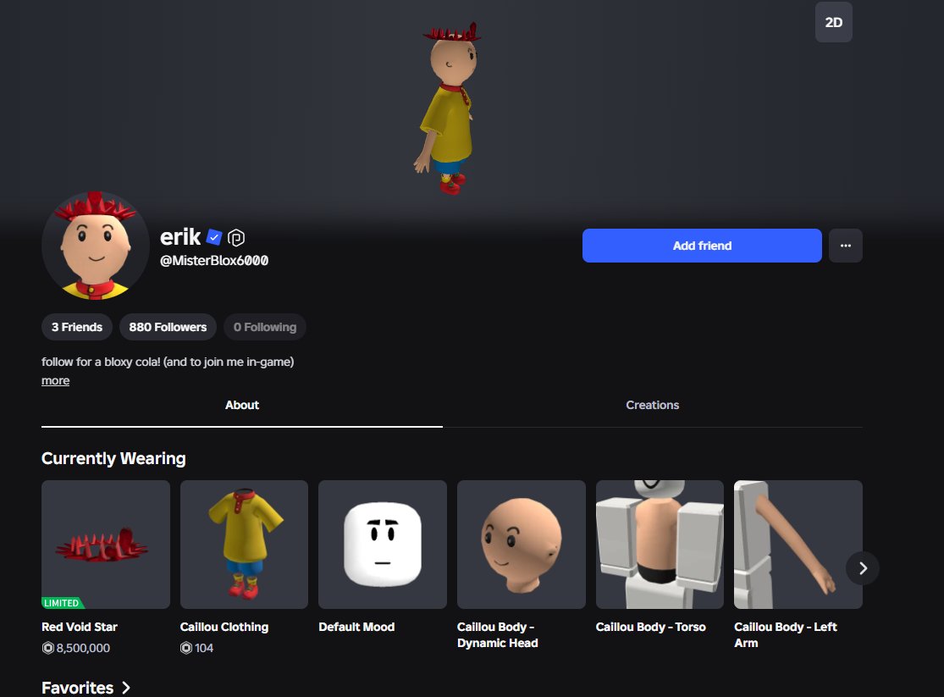Click the 3D avatar model preview
This screenshot has width=944, height=697.
click(449, 108)
